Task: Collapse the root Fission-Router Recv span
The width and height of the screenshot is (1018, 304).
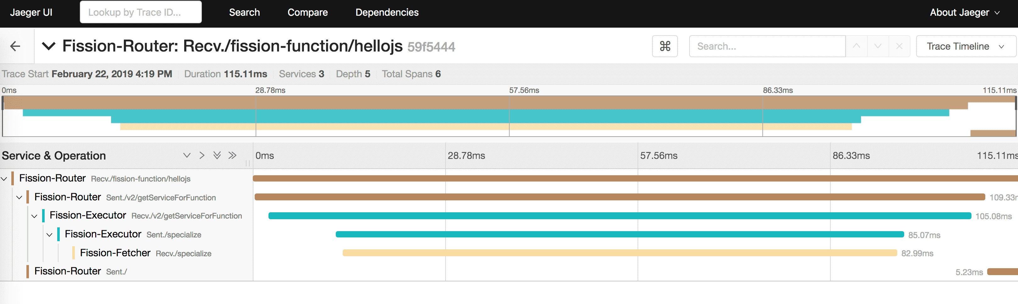Action: pyautogui.click(x=4, y=178)
